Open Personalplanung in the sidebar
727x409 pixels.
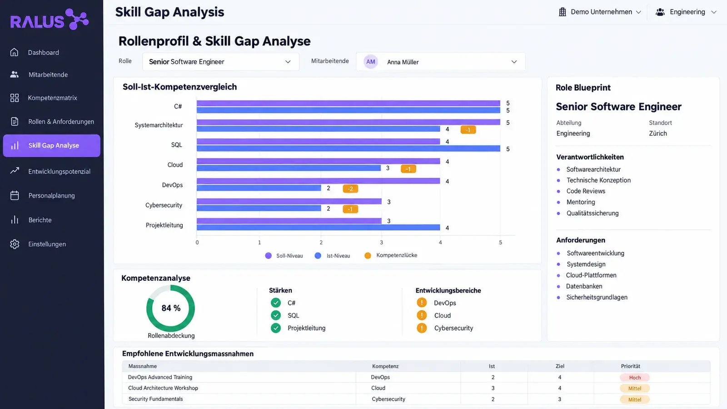tap(52, 195)
